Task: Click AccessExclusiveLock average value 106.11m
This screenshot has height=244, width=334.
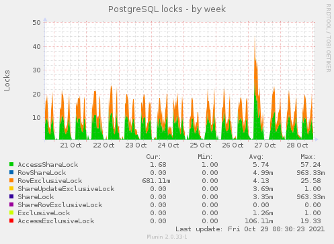Action: click(259, 221)
